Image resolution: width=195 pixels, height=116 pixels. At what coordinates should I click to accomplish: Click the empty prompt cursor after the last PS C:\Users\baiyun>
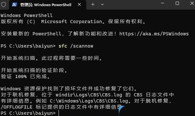[x=59, y=113]
